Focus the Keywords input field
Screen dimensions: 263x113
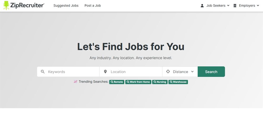(x=68, y=72)
